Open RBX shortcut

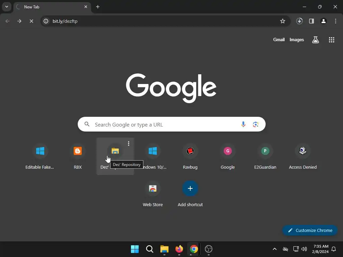78,156
